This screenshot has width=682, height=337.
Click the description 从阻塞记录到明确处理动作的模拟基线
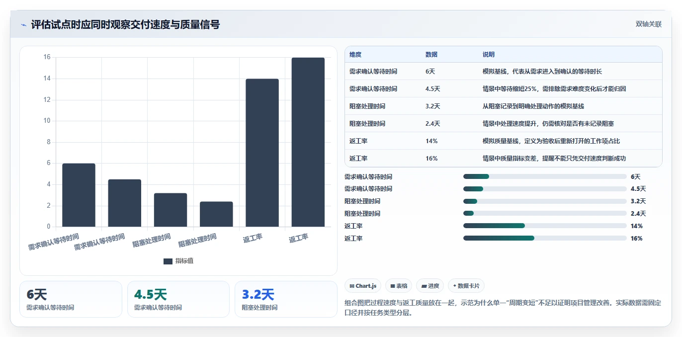533,106
